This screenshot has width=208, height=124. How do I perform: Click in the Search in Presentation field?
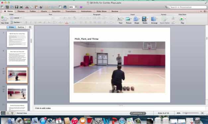click(188, 7)
